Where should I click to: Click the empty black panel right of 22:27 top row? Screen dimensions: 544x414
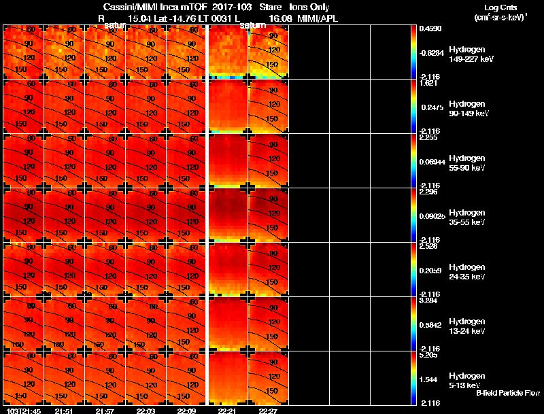click(x=309, y=52)
